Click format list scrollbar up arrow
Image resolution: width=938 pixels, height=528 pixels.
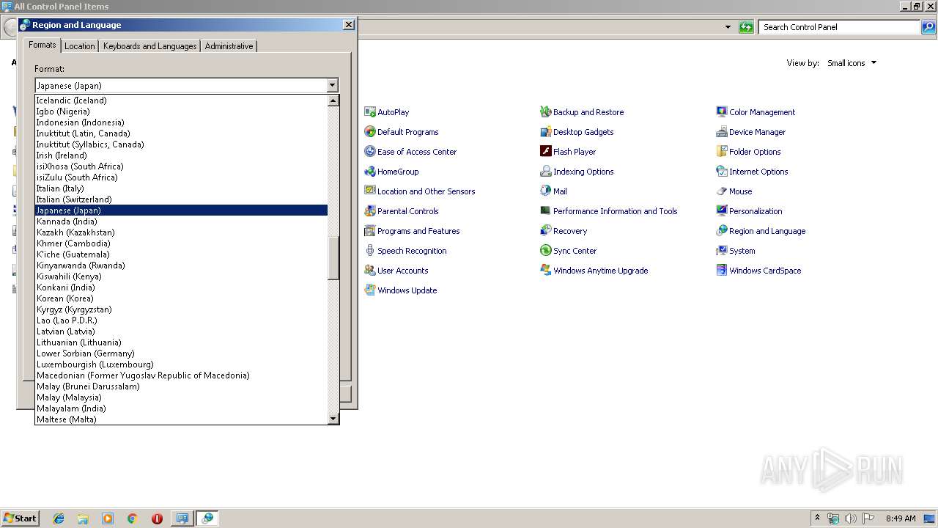(333, 100)
